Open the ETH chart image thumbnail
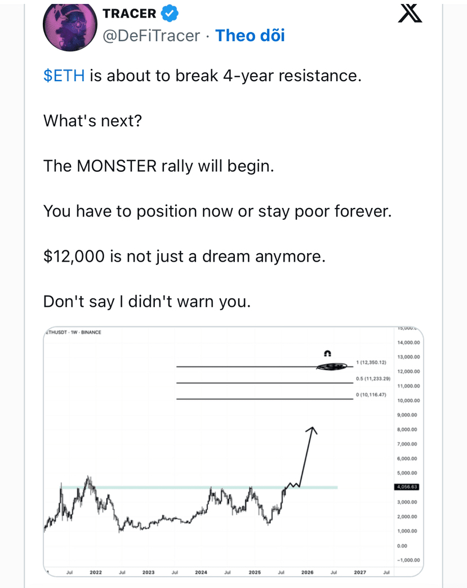Screen dimensions: 467x588 pyautogui.click(x=233, y=452)
